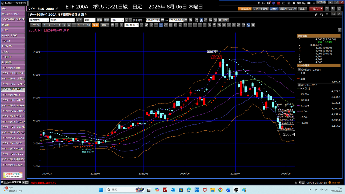Click the テクニカル technical button
Image resolution: width=345 pixels, height=194 pixels.
(x=36, y=25)
